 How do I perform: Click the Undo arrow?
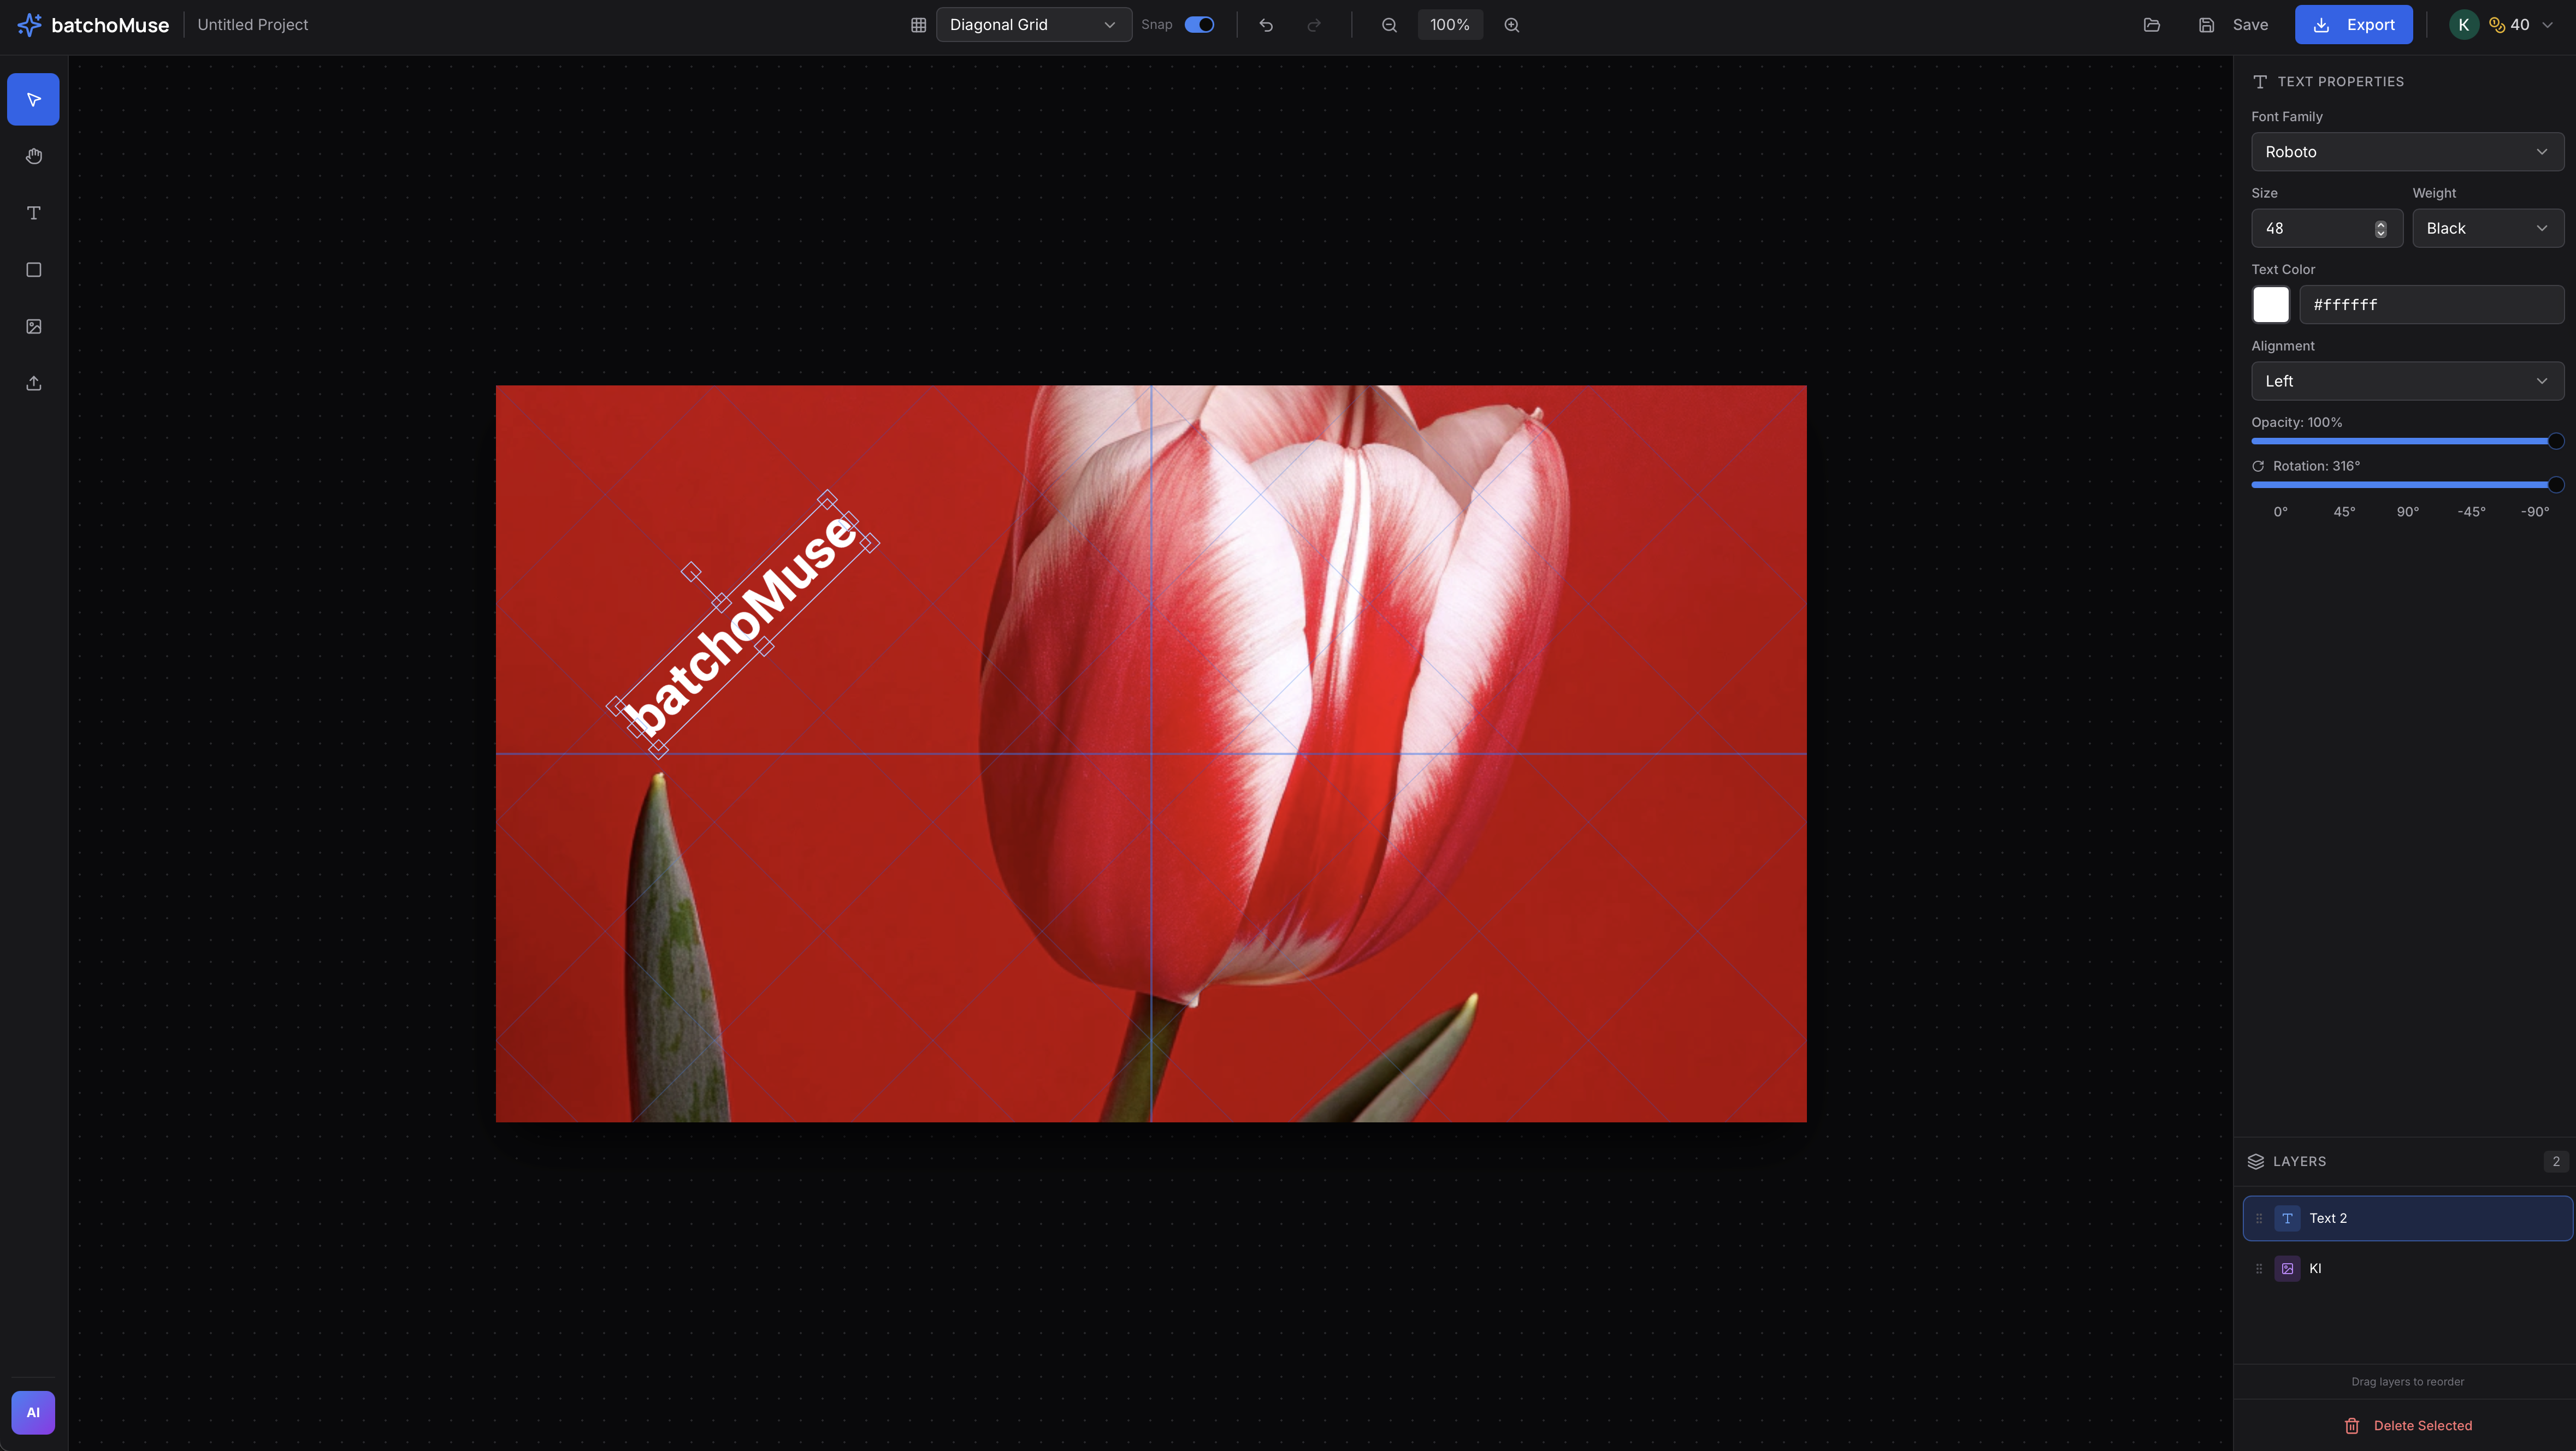pos(1266,25)
